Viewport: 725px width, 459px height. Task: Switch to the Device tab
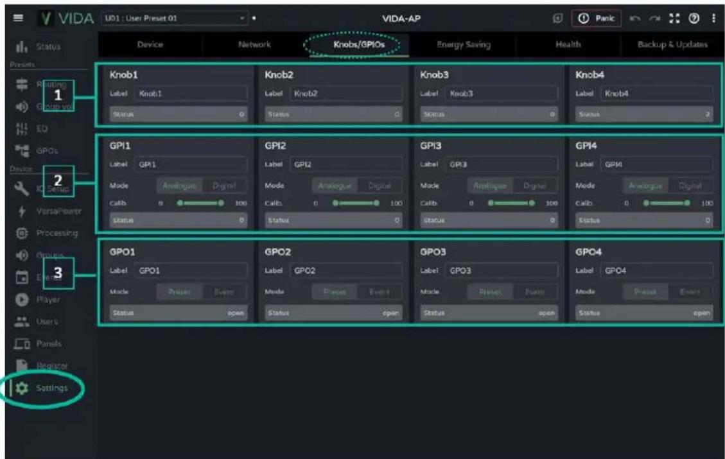pos(150,44)
